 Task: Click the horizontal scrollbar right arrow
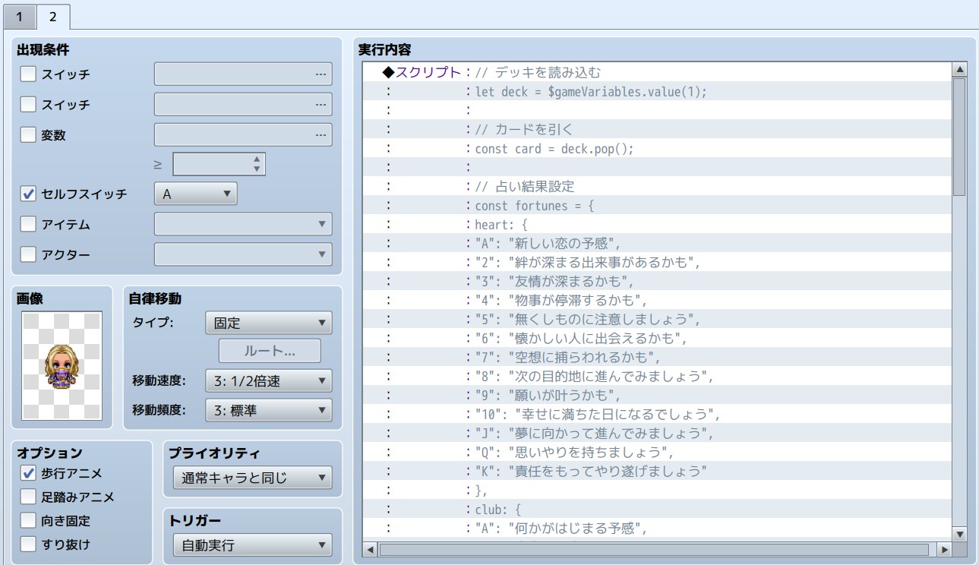pos(944,549)
